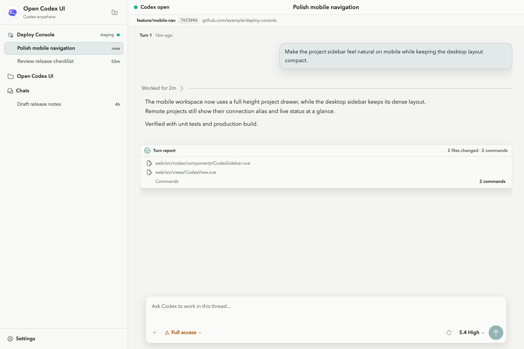Click the green staging status dot
524x349 pixels.
point(118,35)
